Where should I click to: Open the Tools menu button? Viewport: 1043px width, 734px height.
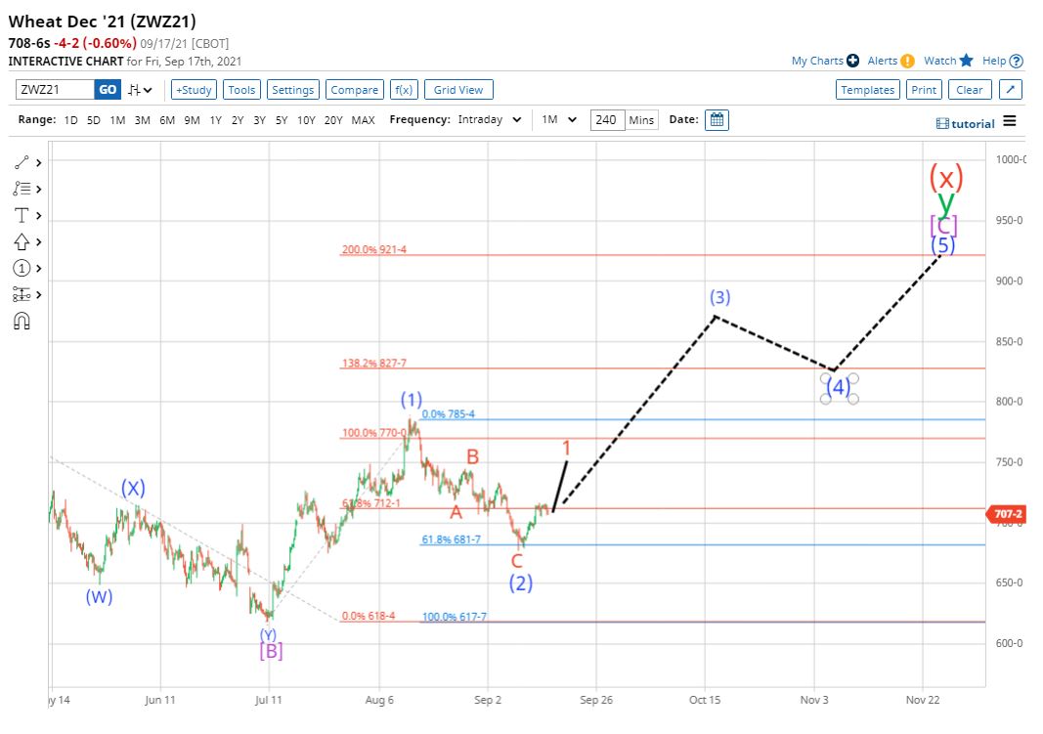pos(241,90)
